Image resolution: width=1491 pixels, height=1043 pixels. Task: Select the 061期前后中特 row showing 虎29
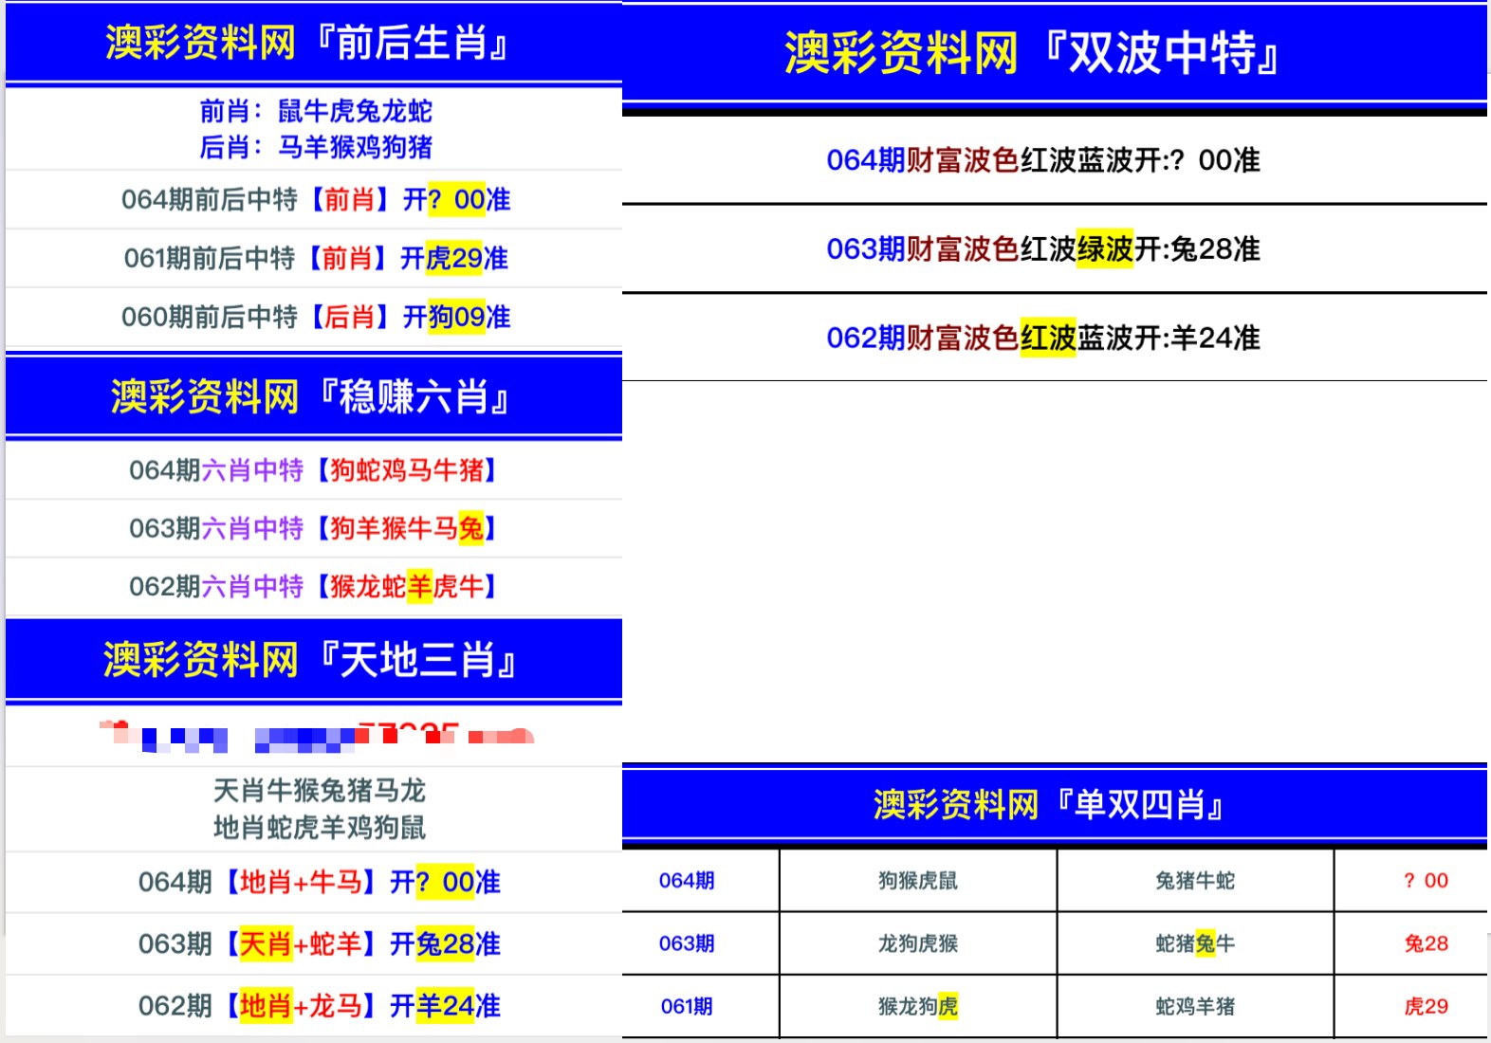pos(315,258)
